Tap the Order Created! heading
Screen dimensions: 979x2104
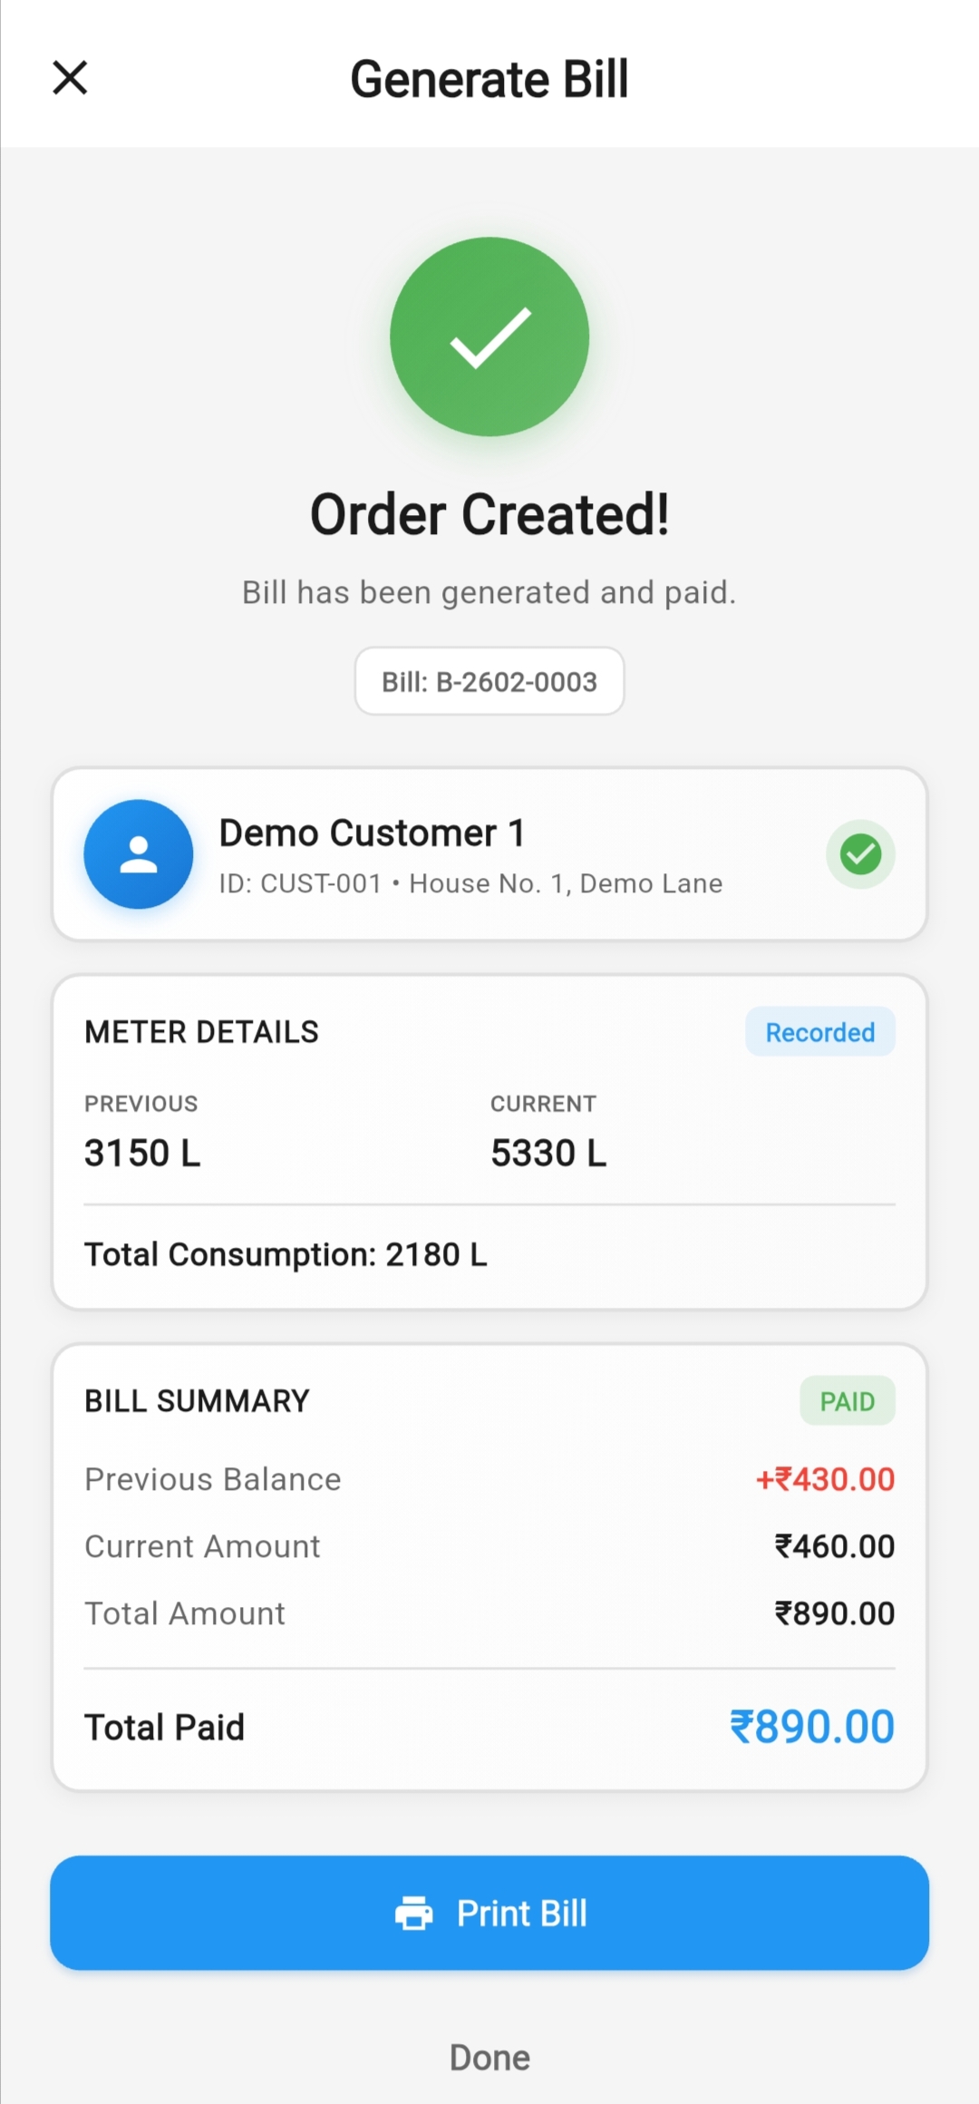[489, 515]
